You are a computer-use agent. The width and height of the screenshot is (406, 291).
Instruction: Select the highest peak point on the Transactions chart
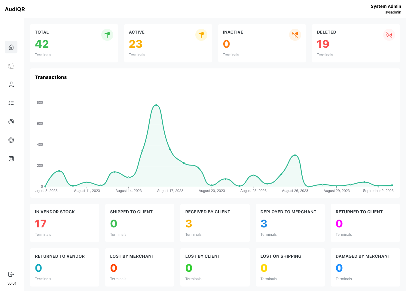tap(156, 105)
